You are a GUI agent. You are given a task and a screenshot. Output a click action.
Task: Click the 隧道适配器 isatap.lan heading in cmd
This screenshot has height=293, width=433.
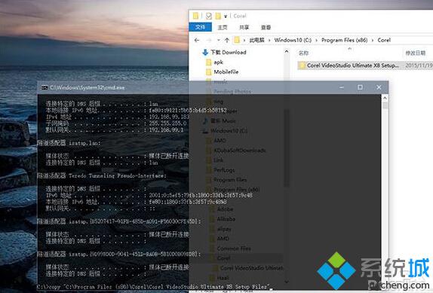(x=69, y=143)
